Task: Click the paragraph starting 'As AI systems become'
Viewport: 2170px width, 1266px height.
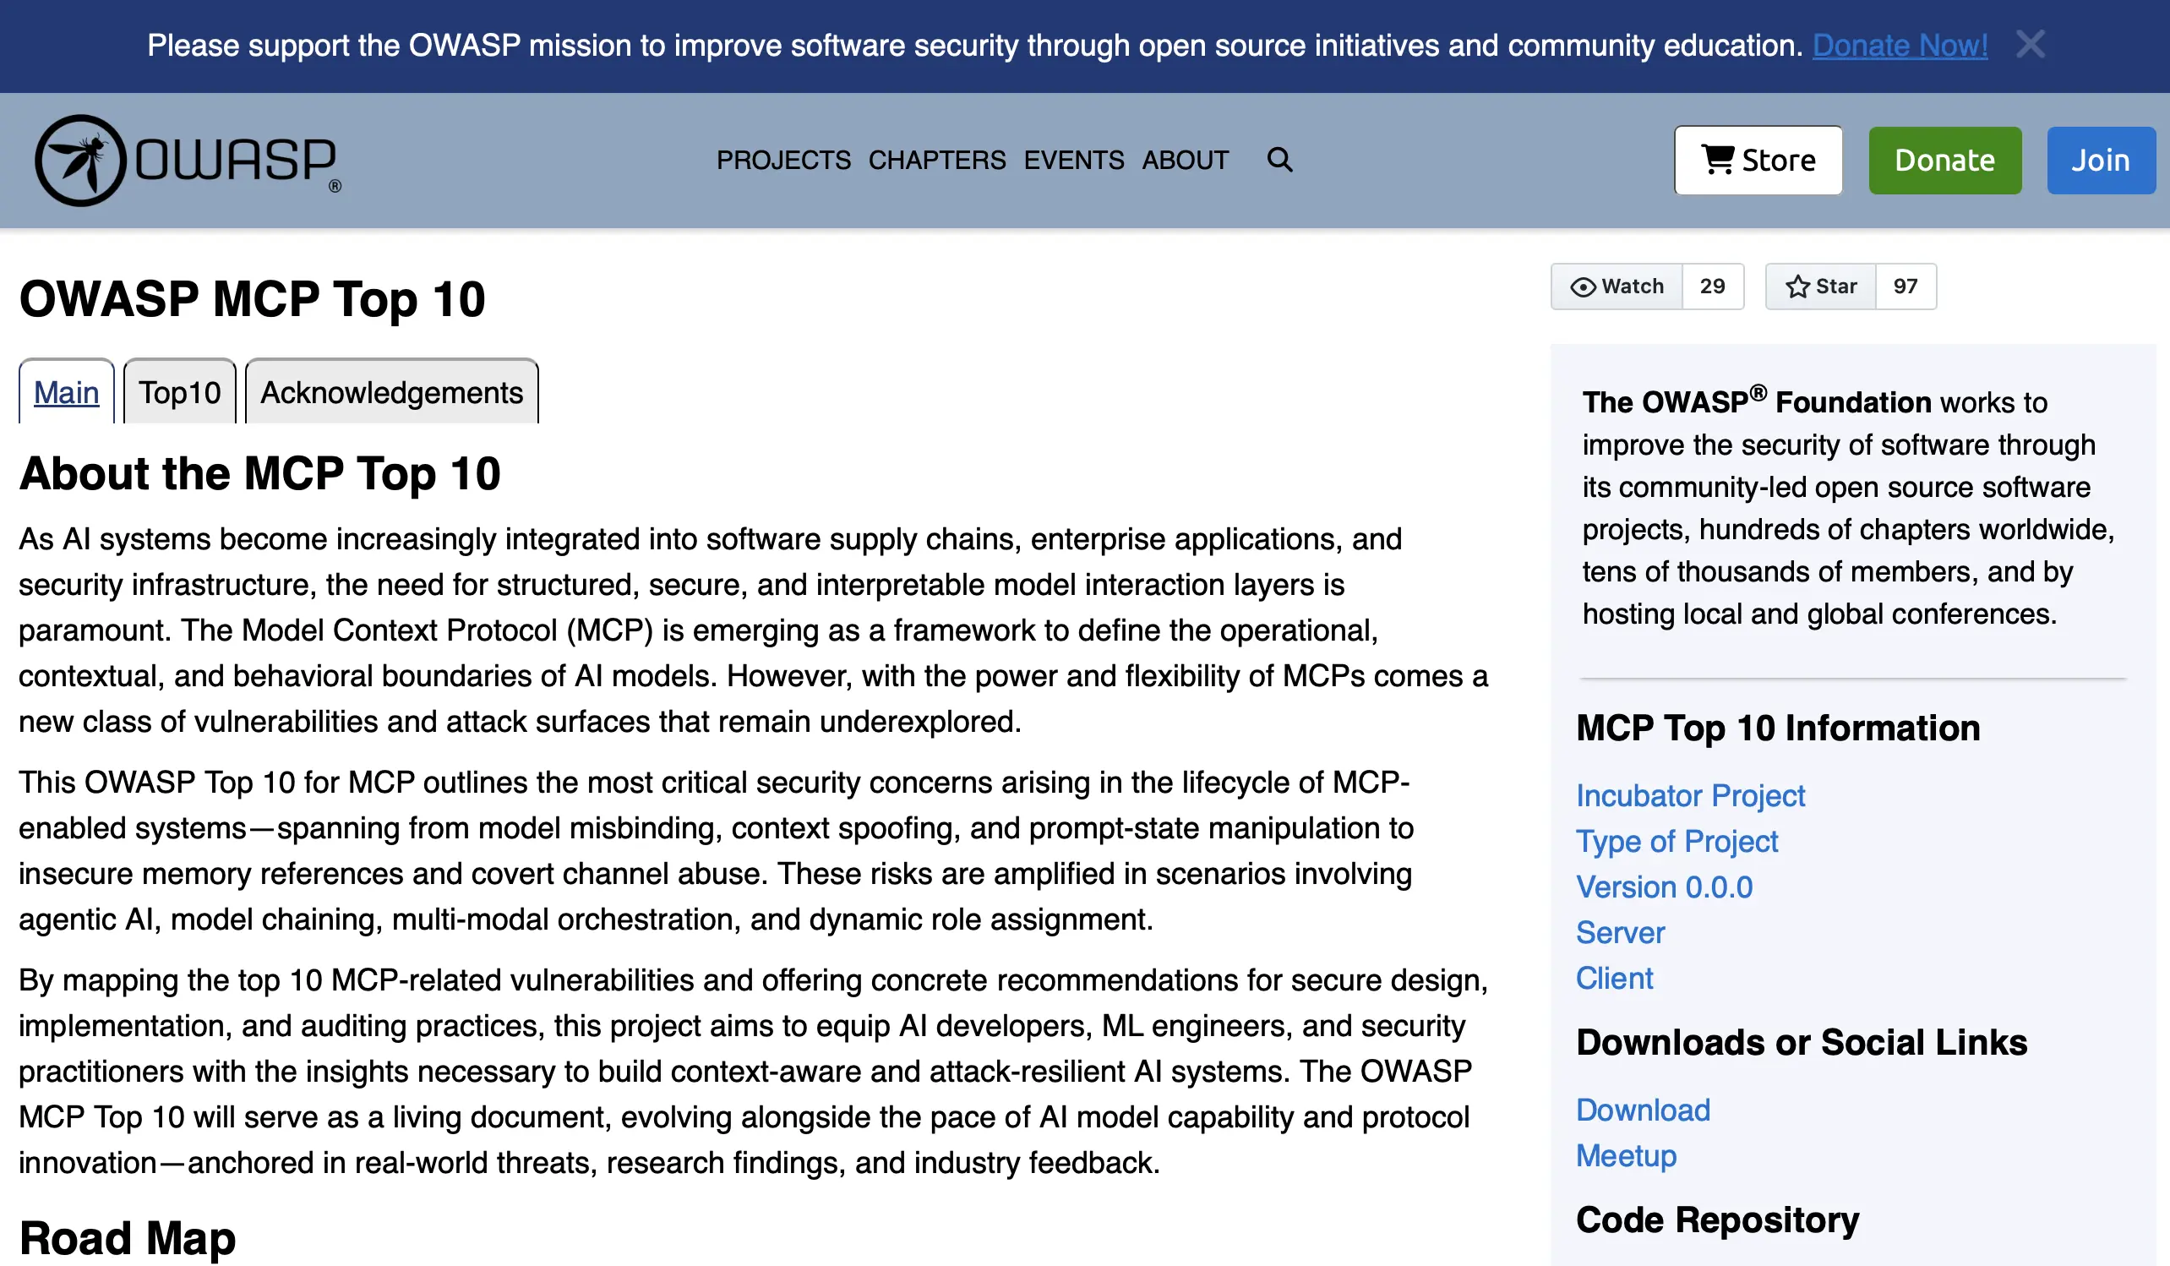Action: pyautogui.click(x=754, y=630)
